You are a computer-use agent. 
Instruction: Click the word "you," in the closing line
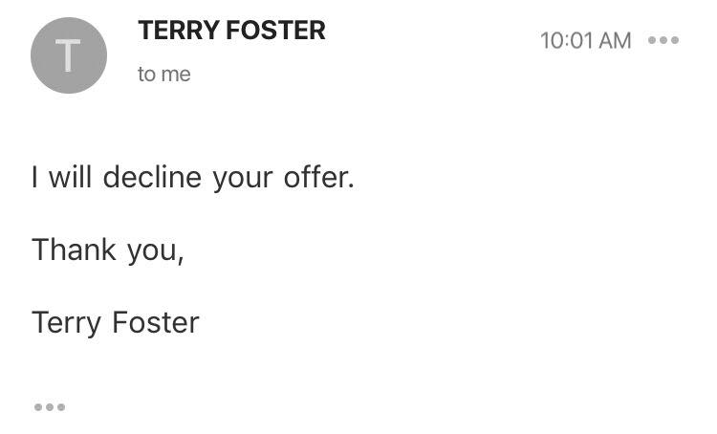pyautogui.click(x=155, y=251)
